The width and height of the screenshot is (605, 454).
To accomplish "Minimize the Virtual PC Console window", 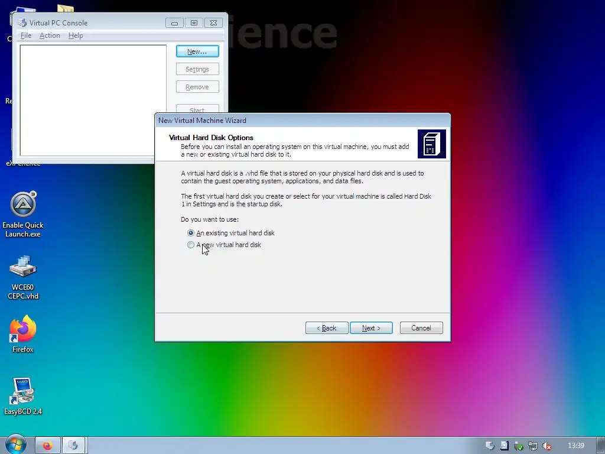I will coord(174,23).
